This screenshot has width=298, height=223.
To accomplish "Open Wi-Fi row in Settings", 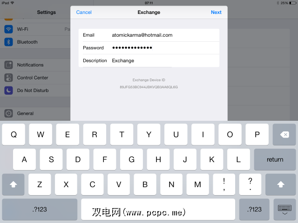I will pyautogui.click(x=35, y=29).
